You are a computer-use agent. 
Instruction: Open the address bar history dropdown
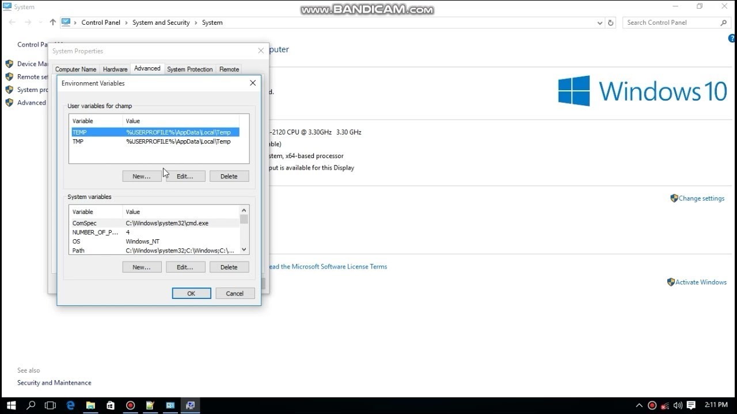click(x=600, y=22)
